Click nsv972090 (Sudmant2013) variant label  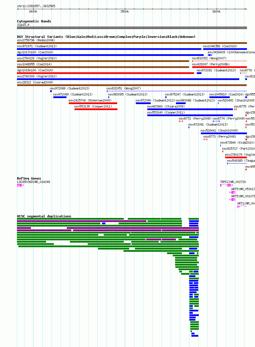[x=155, y=100]
